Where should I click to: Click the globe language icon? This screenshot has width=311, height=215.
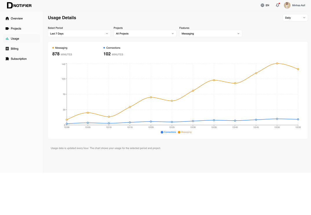pos(262,5)
